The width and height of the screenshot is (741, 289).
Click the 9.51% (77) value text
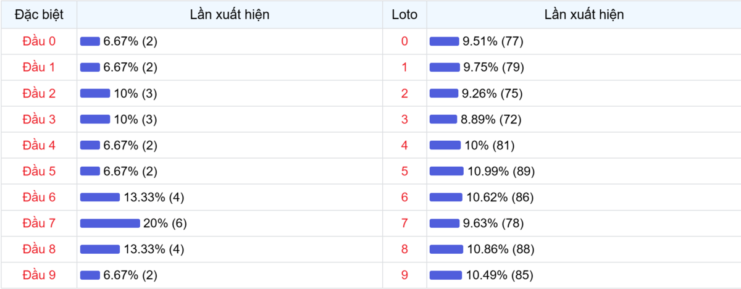(493, 41)
